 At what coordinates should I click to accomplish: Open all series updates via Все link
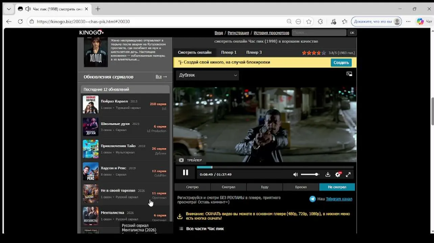pyautogui.click(x=161, y=77)
